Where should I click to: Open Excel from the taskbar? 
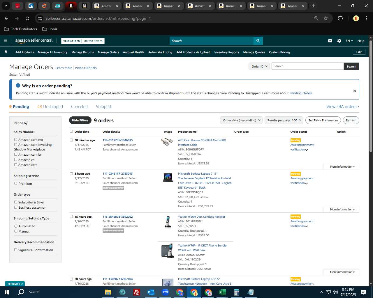pos(222,292)
